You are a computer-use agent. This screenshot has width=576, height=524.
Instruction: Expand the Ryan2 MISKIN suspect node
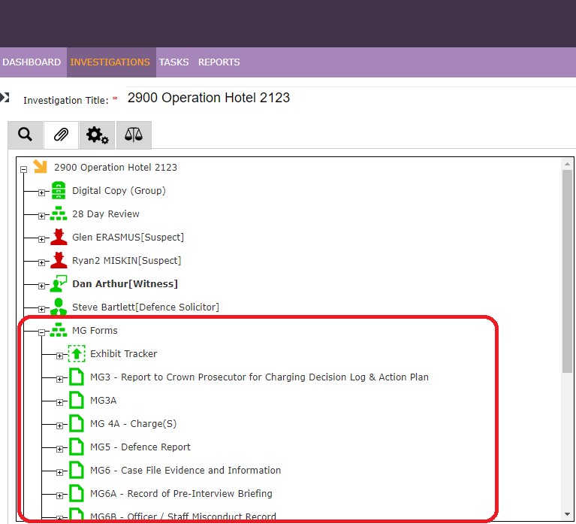[x=41, y=262]
